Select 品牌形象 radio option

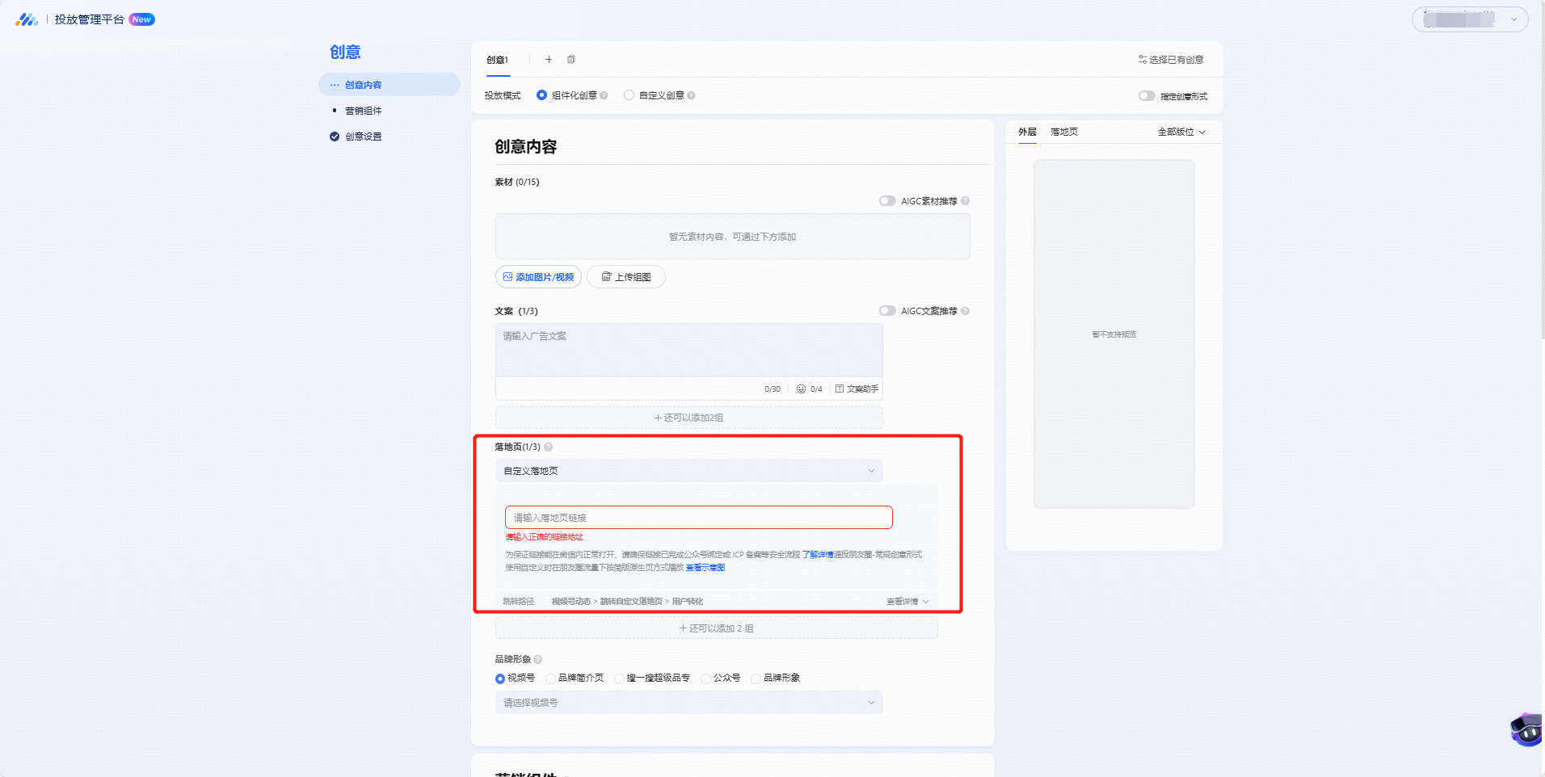[756, 678]
